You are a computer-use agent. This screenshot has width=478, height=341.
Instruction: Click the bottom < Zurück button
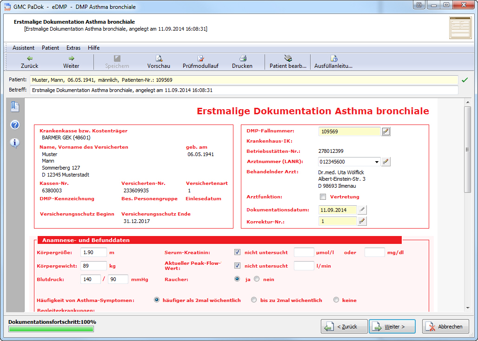(344, 327)
